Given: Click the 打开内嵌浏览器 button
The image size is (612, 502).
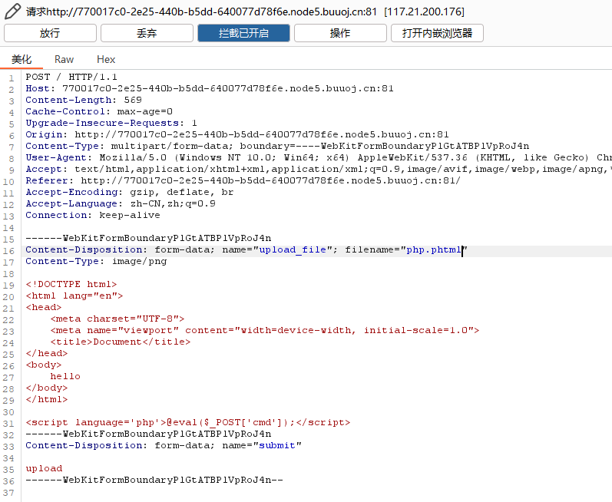Looking at the screenshot, I should (x=437, y=33).
